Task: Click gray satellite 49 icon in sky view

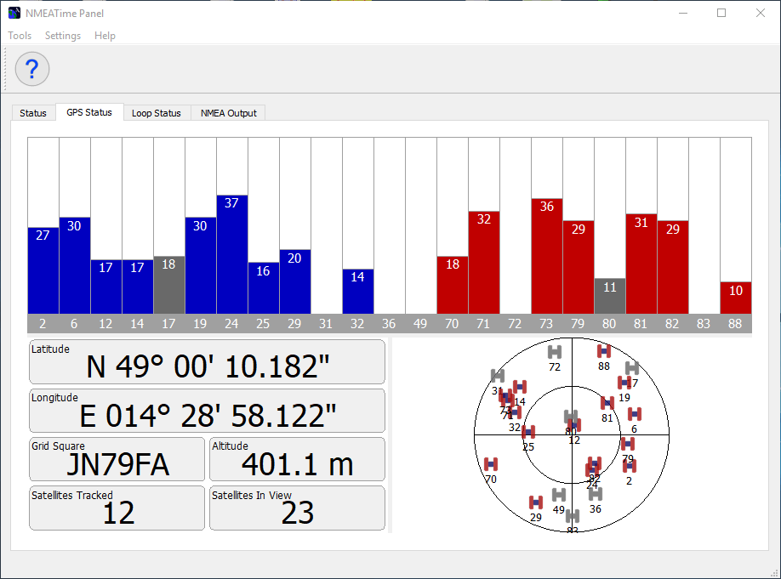Action: pos(558,495)
